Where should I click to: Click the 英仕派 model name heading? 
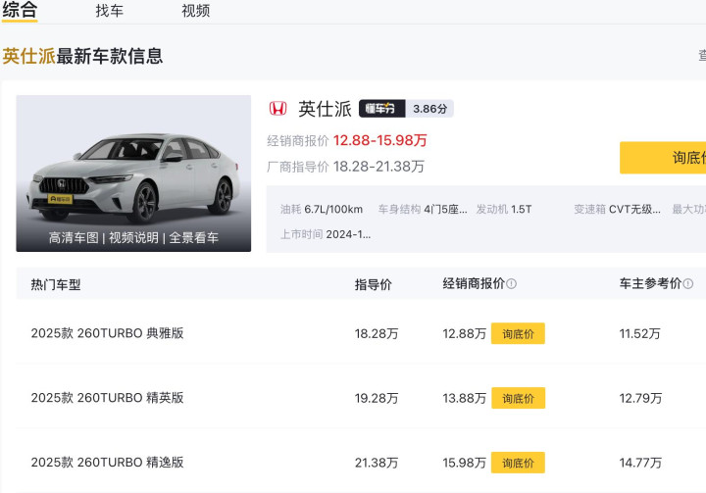click(x=325, y=109)
